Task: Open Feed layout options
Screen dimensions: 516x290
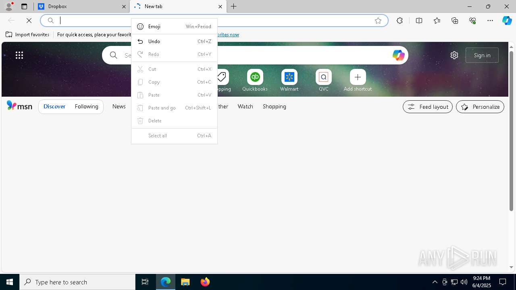Action: click(428, 107)
